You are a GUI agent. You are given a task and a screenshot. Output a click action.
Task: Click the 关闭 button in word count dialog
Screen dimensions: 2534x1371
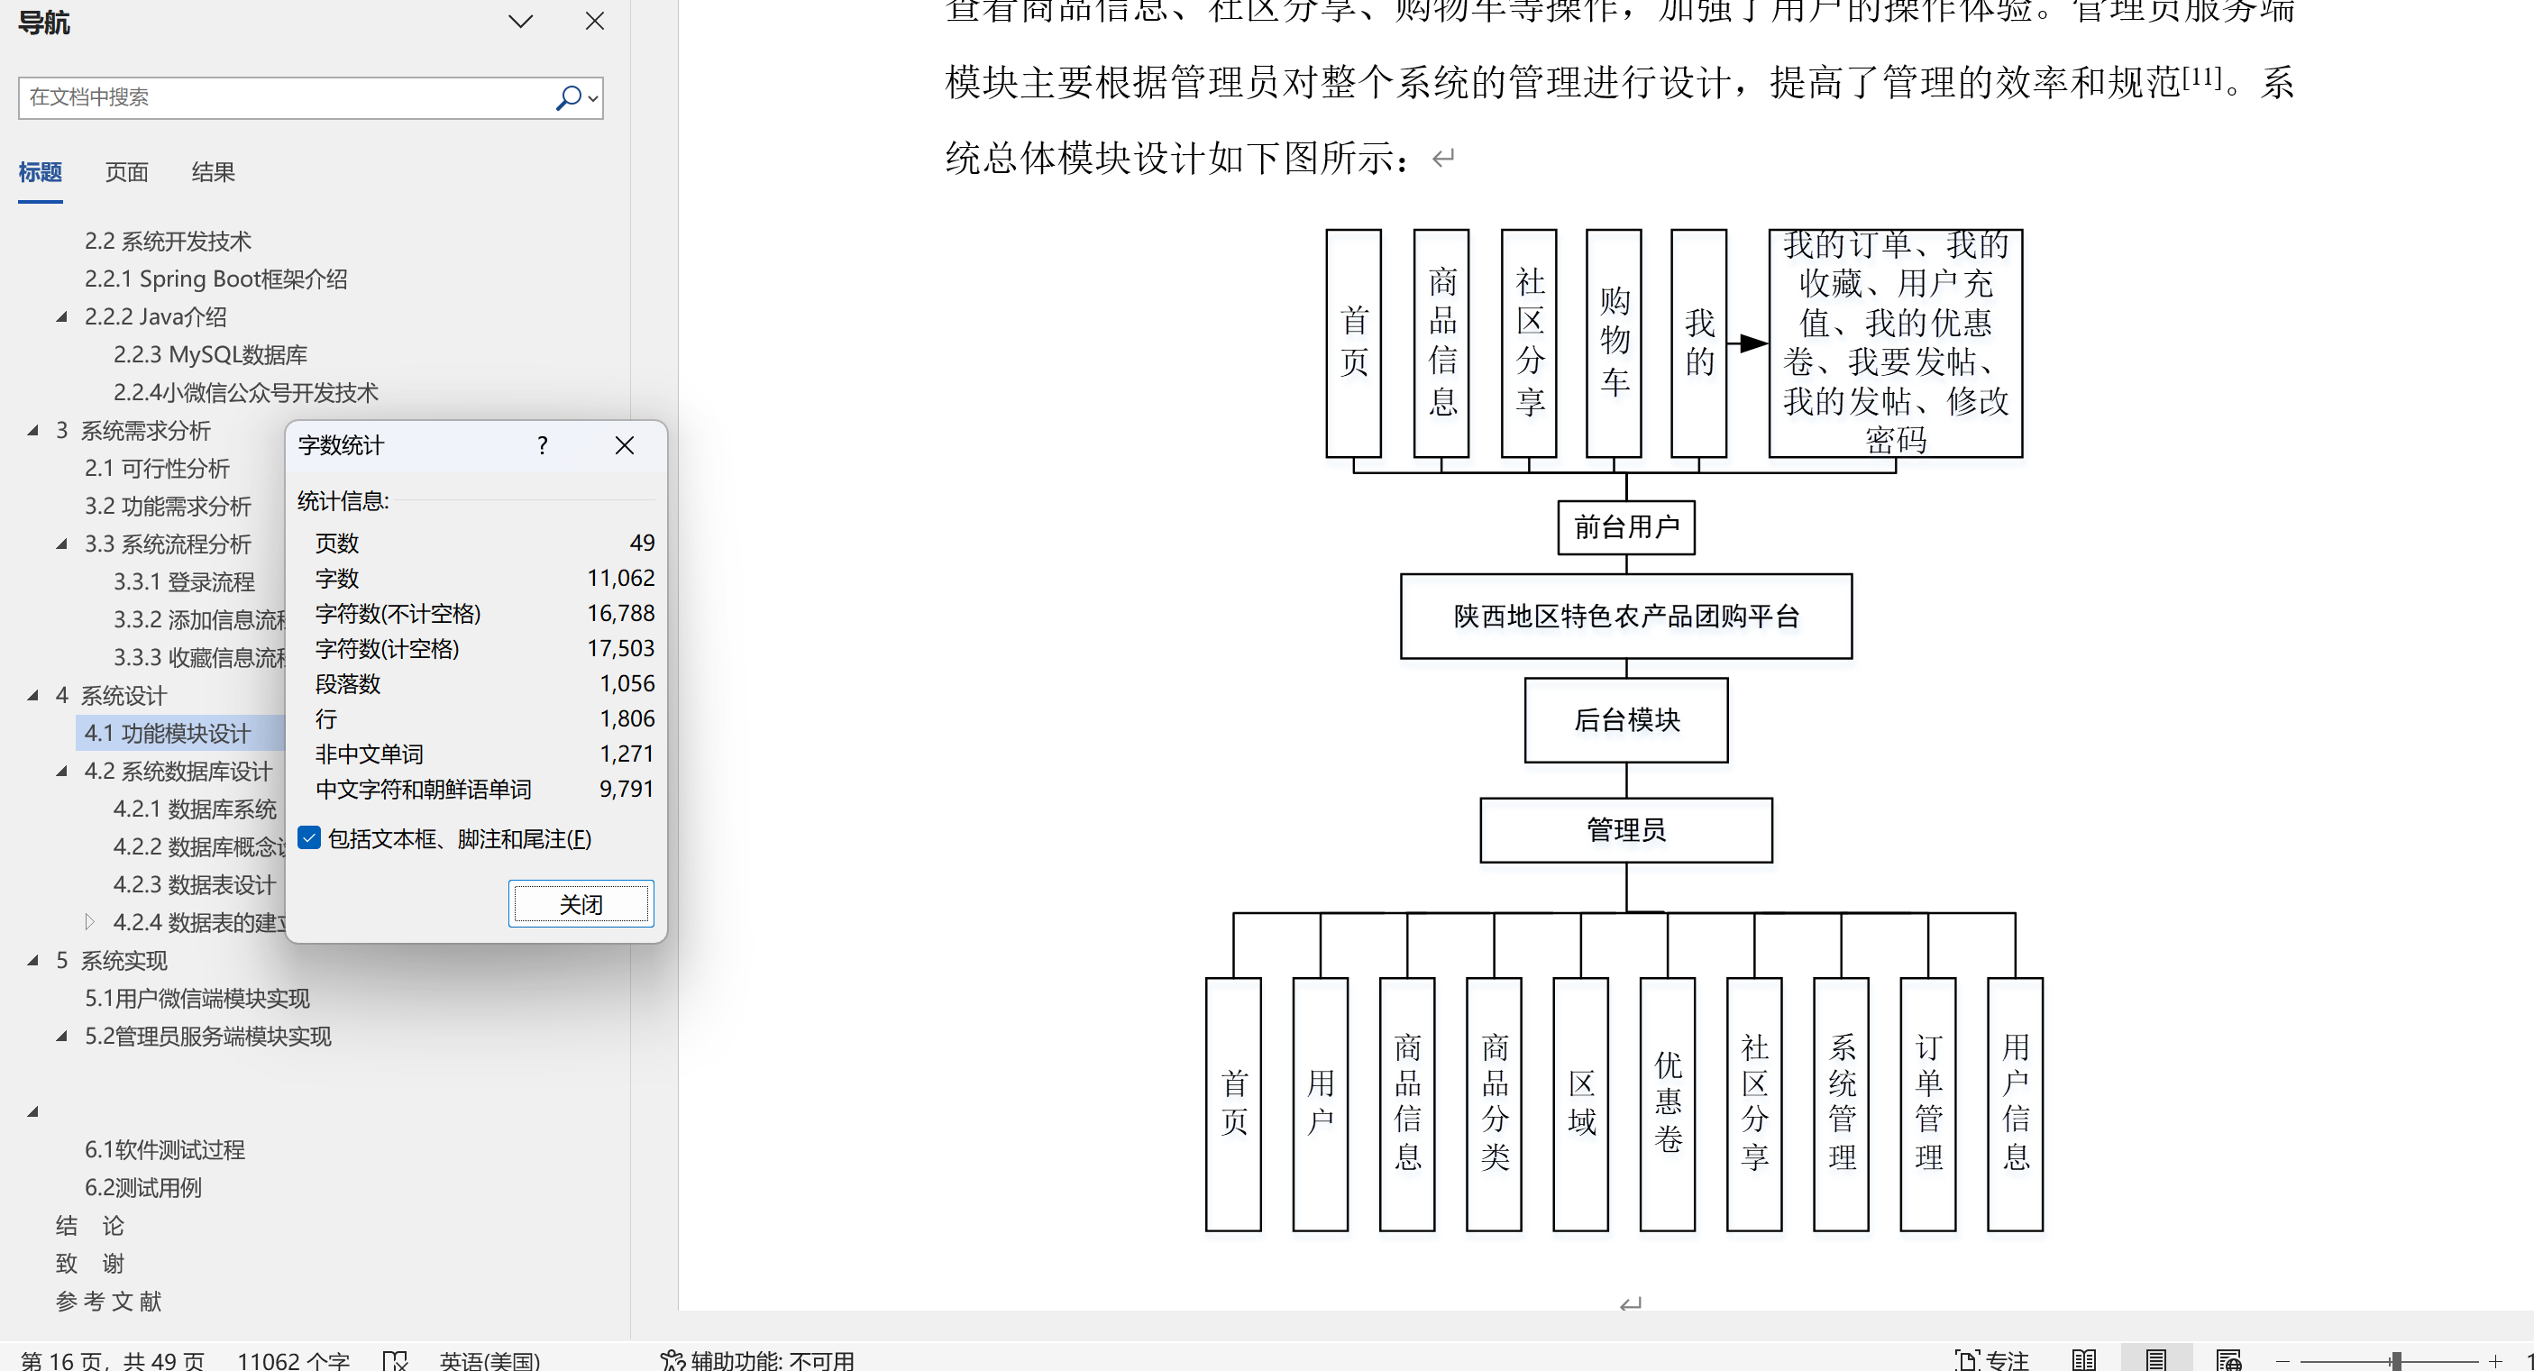[581, 904]
